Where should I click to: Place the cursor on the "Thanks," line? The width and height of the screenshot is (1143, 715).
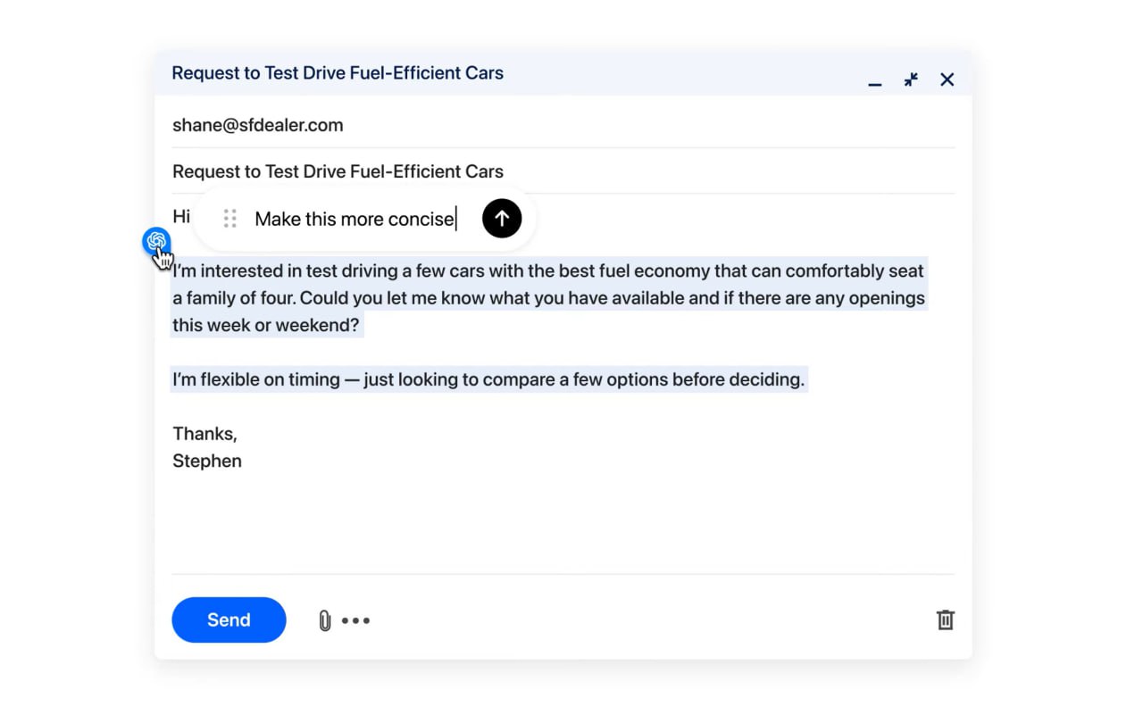click(204, 434)
